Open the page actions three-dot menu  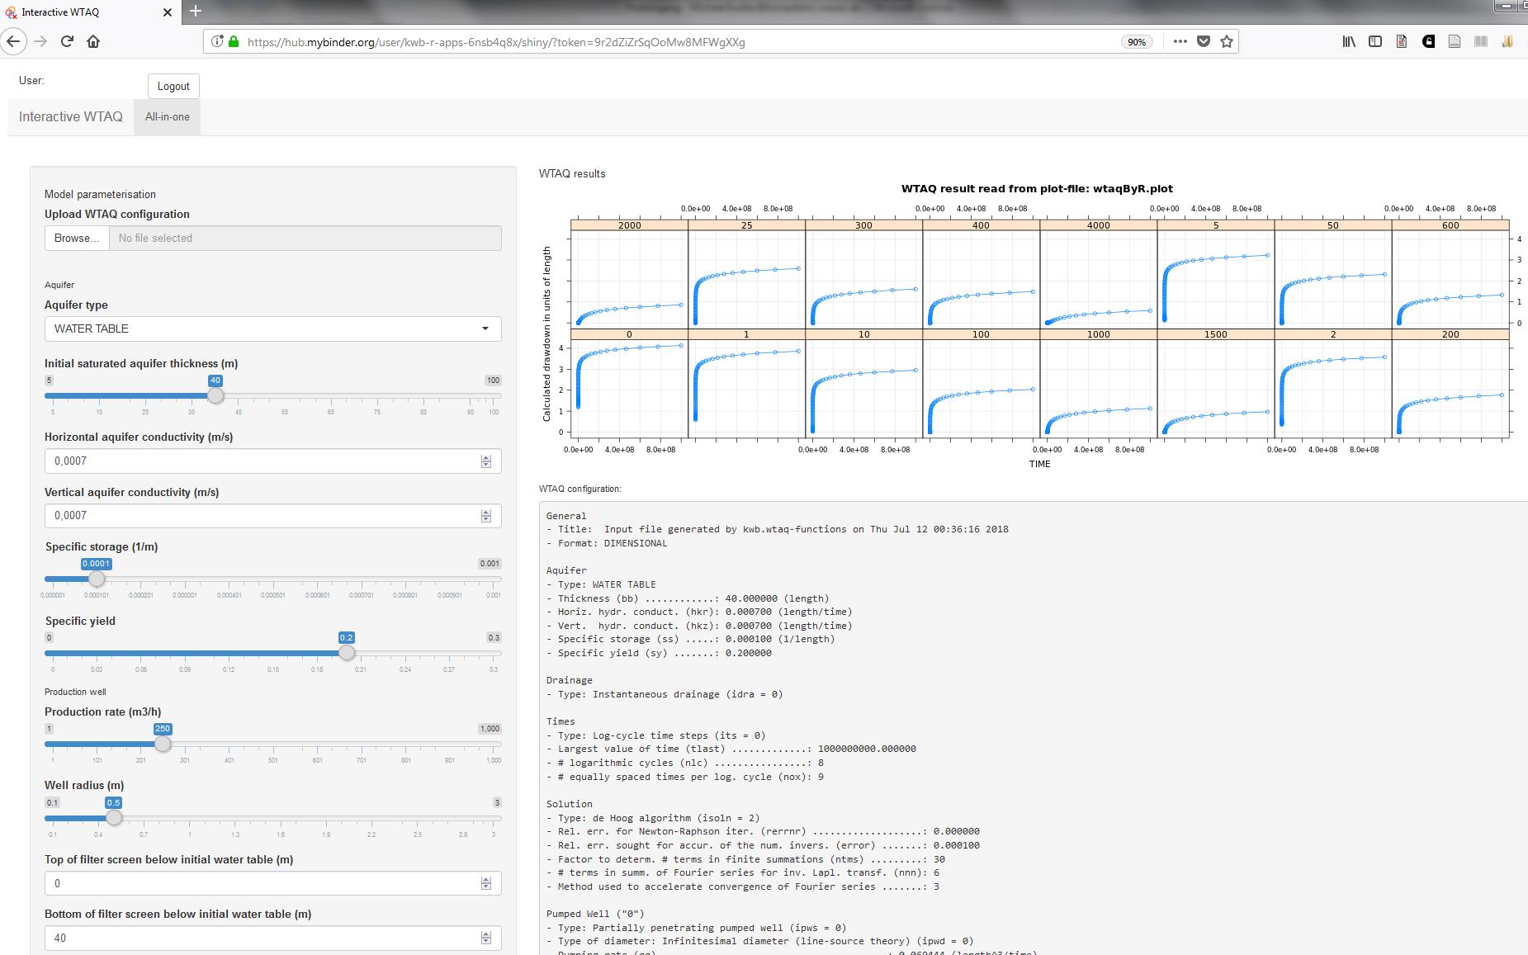1180,41
